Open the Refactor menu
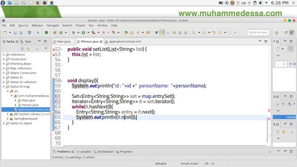 pyautogui.click(x=37, y=26)
